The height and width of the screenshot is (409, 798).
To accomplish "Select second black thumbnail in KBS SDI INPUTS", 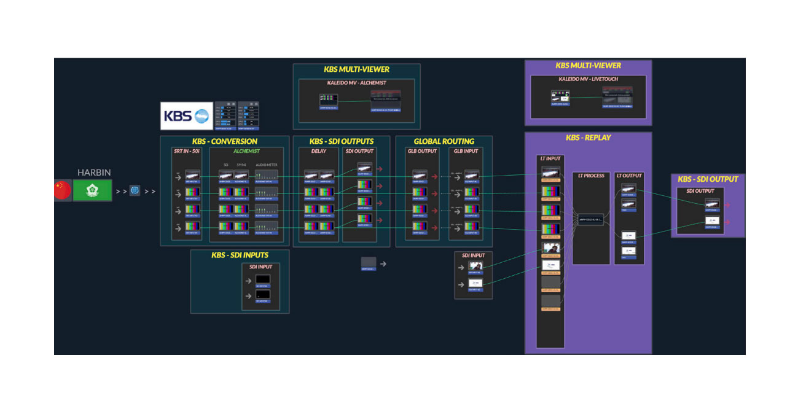I will (x=263, y=295).
